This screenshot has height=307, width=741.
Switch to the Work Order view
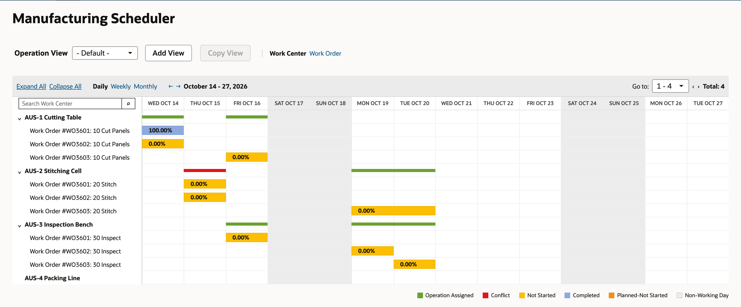tap(325, 54)
